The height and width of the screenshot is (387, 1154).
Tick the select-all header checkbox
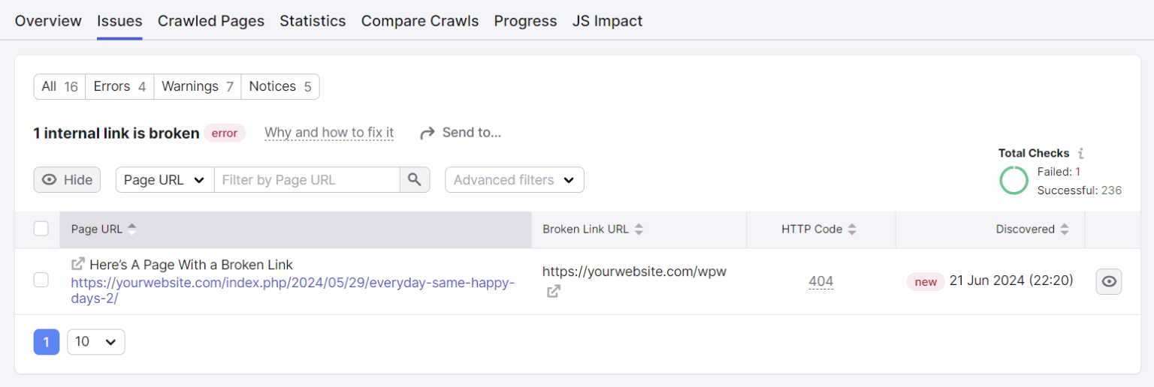click(x=41, y=229)
